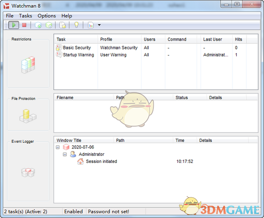Click the Command column header
Screen dimensions: 264x218
(181, 39)
